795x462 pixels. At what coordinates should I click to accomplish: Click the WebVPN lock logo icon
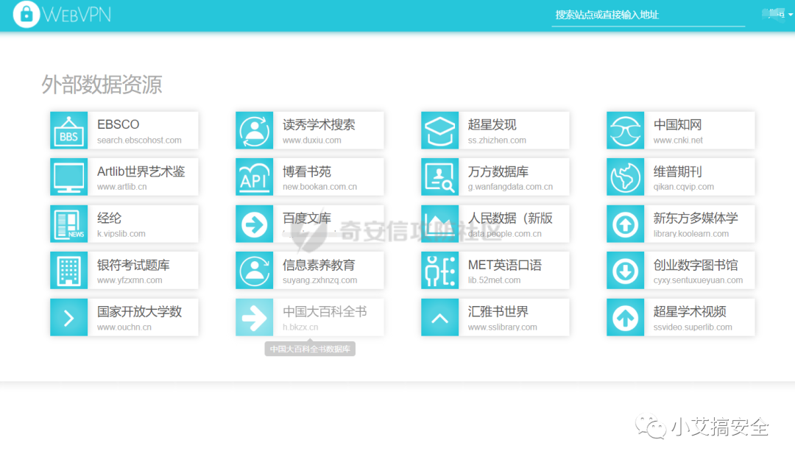point(26,14)
